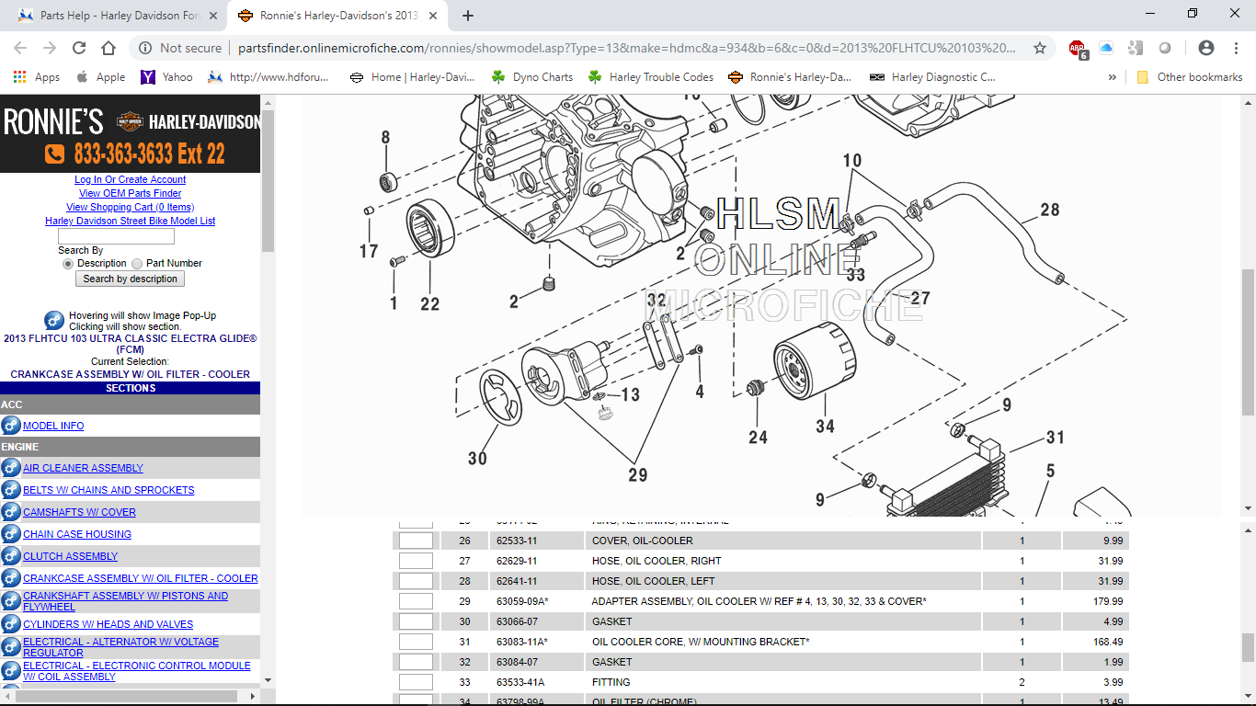Click quantity box for part 62533-11
The width and height of the screenshot is (1256, 706).
click(416, 541)
